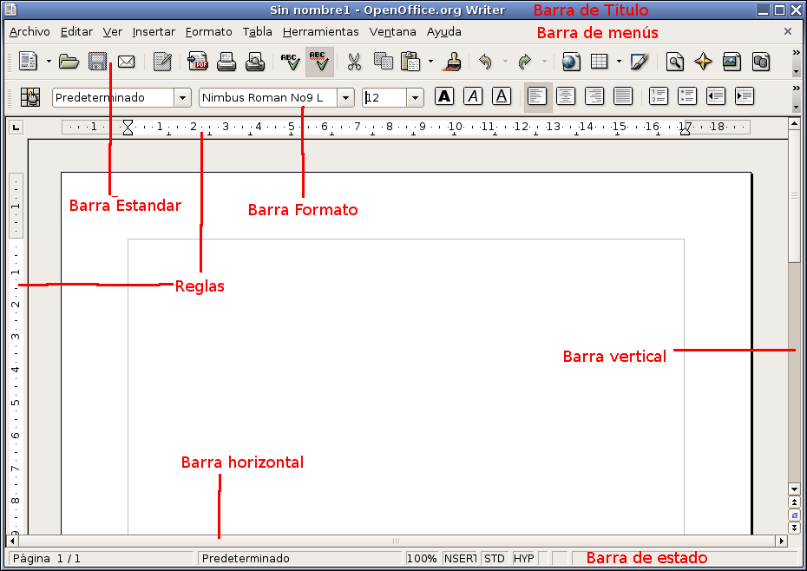Paste from the clipboard icon
The height and width of the screenshot is (571, 807).
click(410, 62)
